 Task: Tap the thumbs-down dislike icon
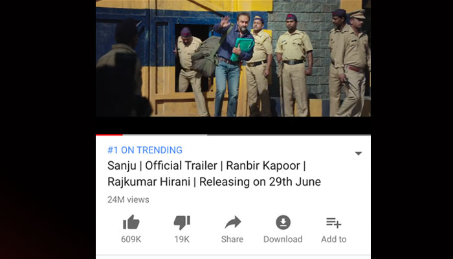coord(182,223)
